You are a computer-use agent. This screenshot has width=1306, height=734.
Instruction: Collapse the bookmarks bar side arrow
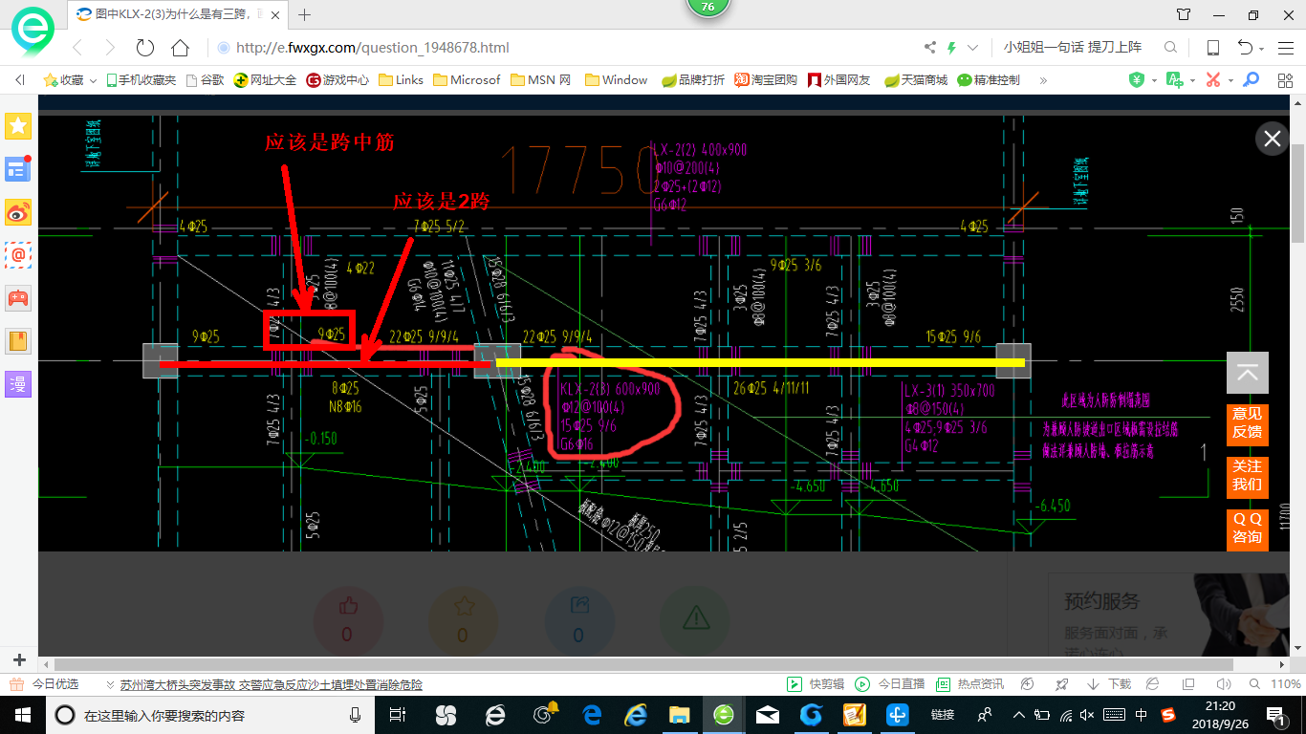(20, 80)
